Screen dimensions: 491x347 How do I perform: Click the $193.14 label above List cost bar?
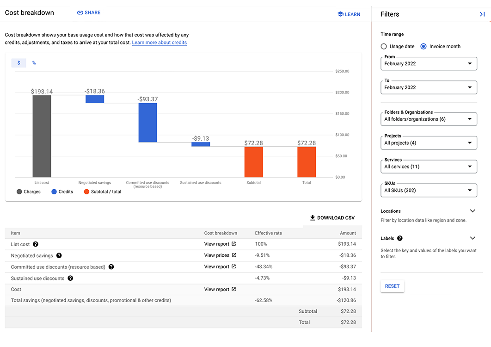[x=42, y=92]
